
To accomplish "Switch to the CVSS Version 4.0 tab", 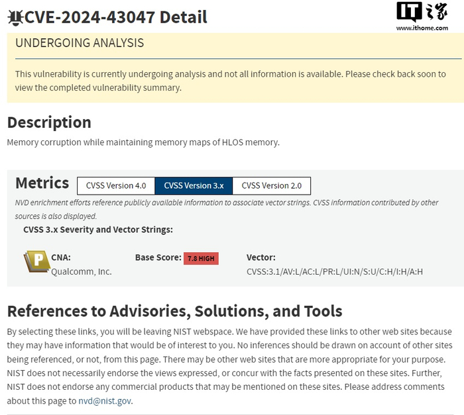I will pos(116,185).
